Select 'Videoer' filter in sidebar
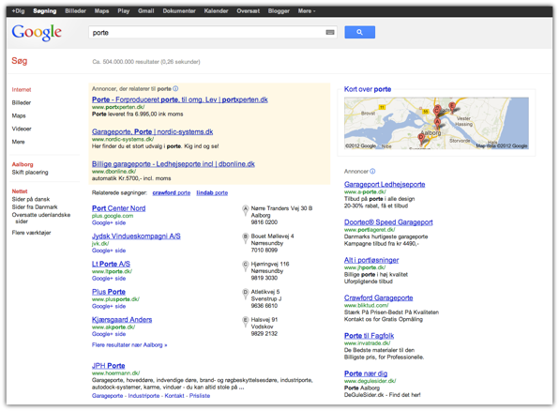Image resolution: width=559 pixels, height=411 pixels. tap(22, 129)
